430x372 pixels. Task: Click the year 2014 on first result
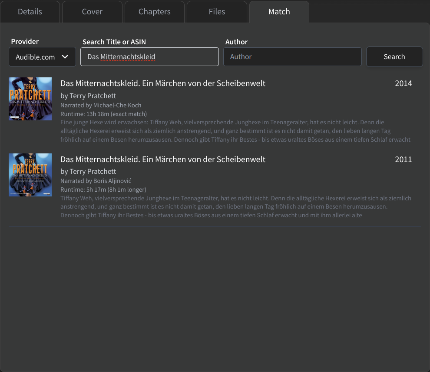pos(403,83)
